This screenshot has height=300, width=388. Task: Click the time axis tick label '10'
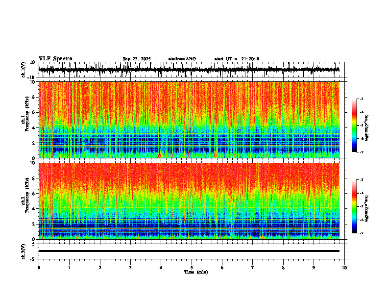point(344,268)
